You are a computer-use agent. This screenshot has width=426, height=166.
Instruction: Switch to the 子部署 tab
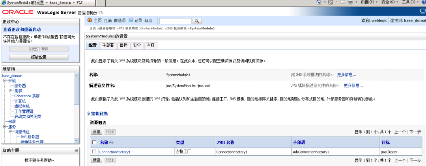pos(108,46)
